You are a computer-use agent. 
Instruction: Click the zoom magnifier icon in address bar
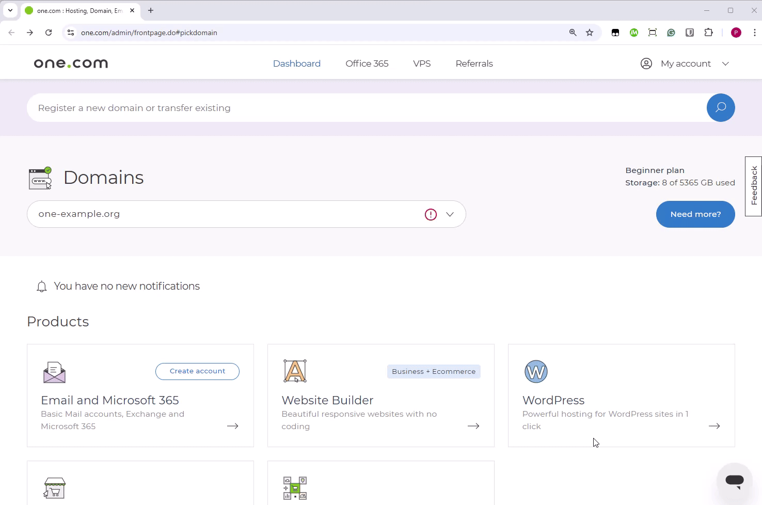[573, 33]
